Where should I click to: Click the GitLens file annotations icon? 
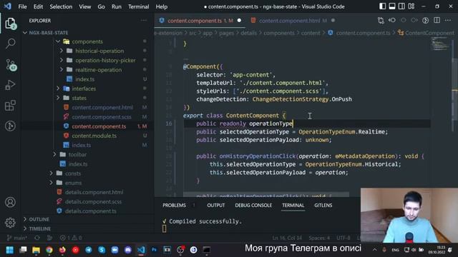click(x=426, y=21)
